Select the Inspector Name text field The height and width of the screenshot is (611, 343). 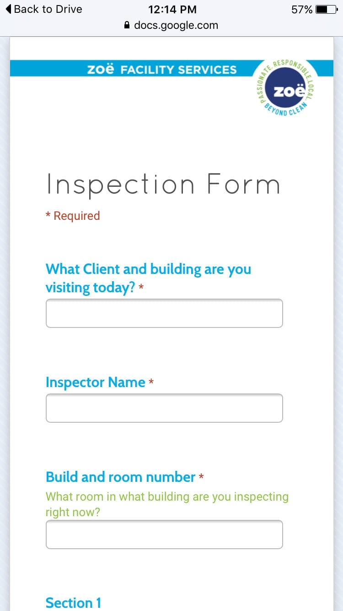coord(164,408)
